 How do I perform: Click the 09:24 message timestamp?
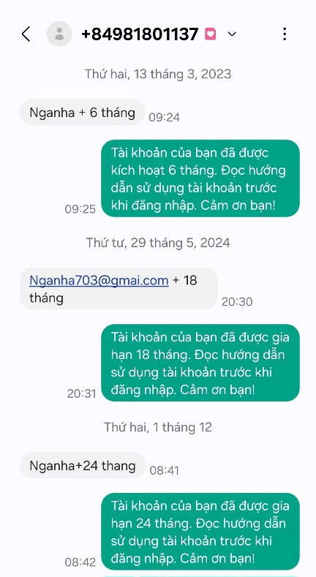tap(164, 118)
